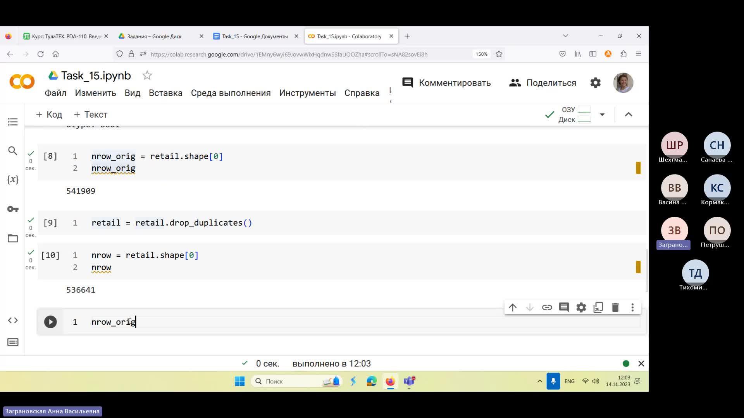Move the cell up
The width and height of the screenshot is (744, 418).
pos(513,307)
